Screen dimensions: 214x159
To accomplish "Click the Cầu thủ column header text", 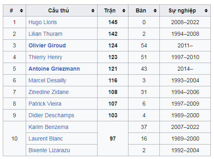I will pos(58,11).
